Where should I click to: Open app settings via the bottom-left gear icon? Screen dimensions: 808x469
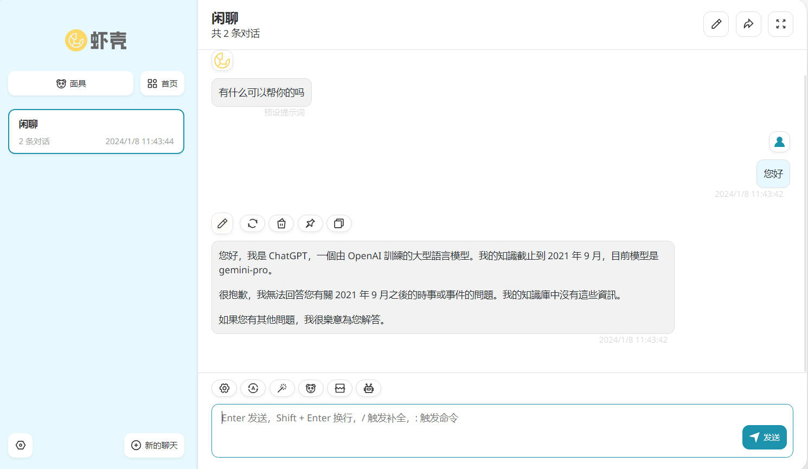20,445
